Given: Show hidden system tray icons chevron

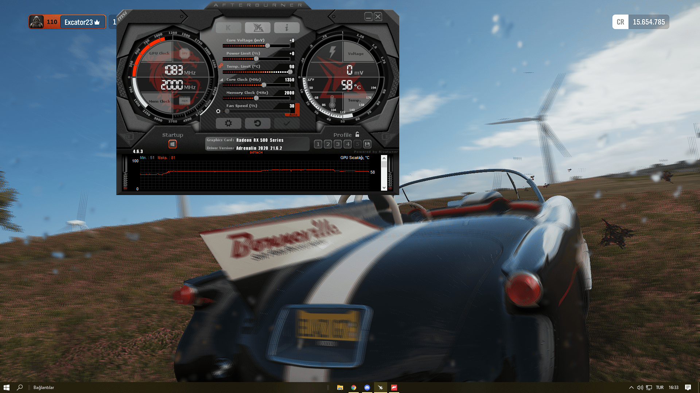Looking at the screenshot, I should pos(631,388).
